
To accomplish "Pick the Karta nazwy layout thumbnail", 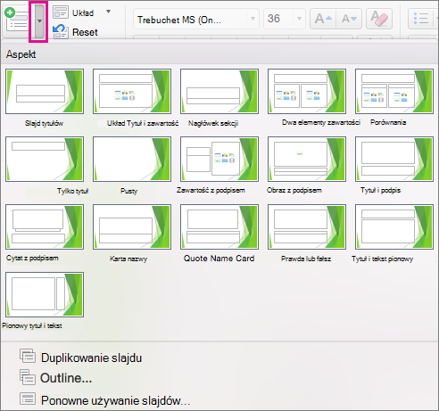I will pos(132,227).
